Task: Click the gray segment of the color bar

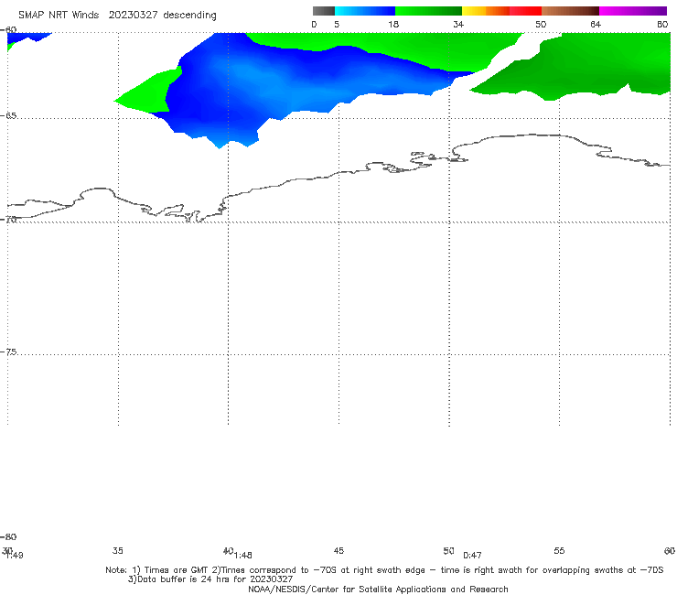Action: (323, 11)
